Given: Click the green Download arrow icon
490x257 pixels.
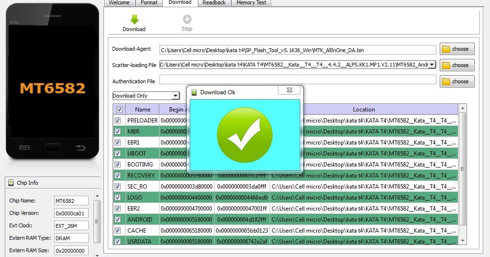Looking at the screenshot, I should point(135,19).
